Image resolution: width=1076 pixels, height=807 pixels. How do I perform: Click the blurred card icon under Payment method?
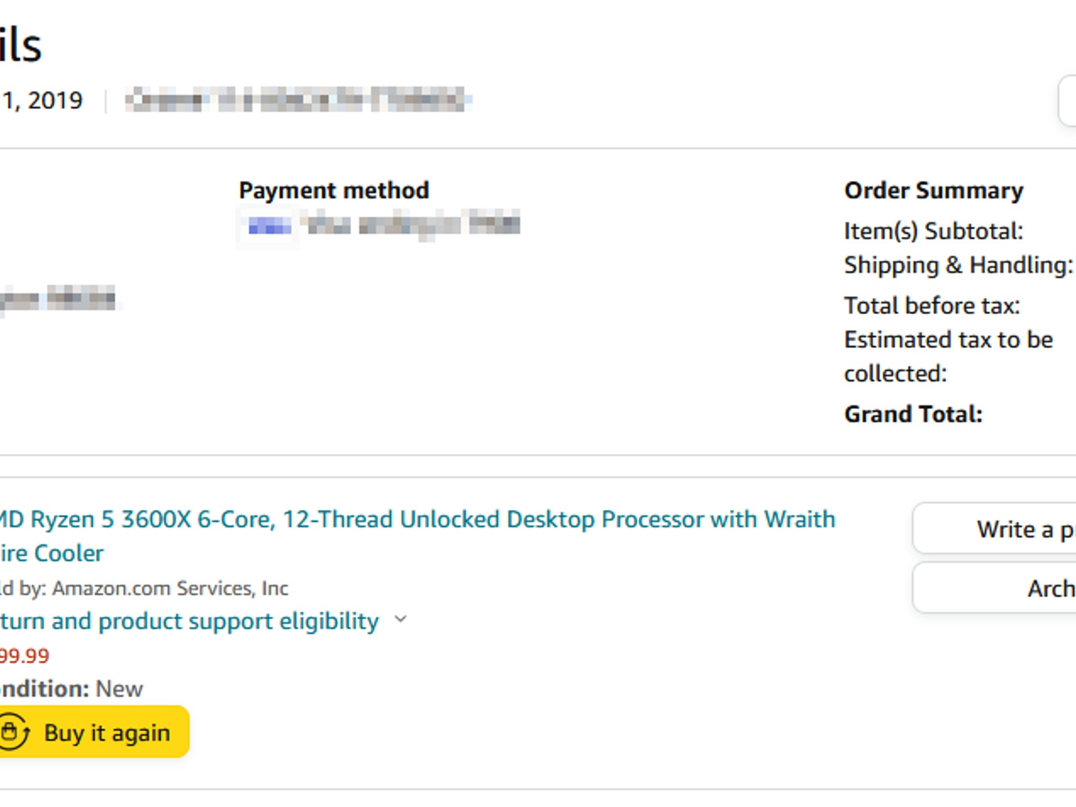269,226
